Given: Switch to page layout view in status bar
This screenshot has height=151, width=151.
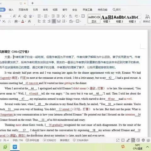Looking at the screenshot, I should (x=133, y=140).
